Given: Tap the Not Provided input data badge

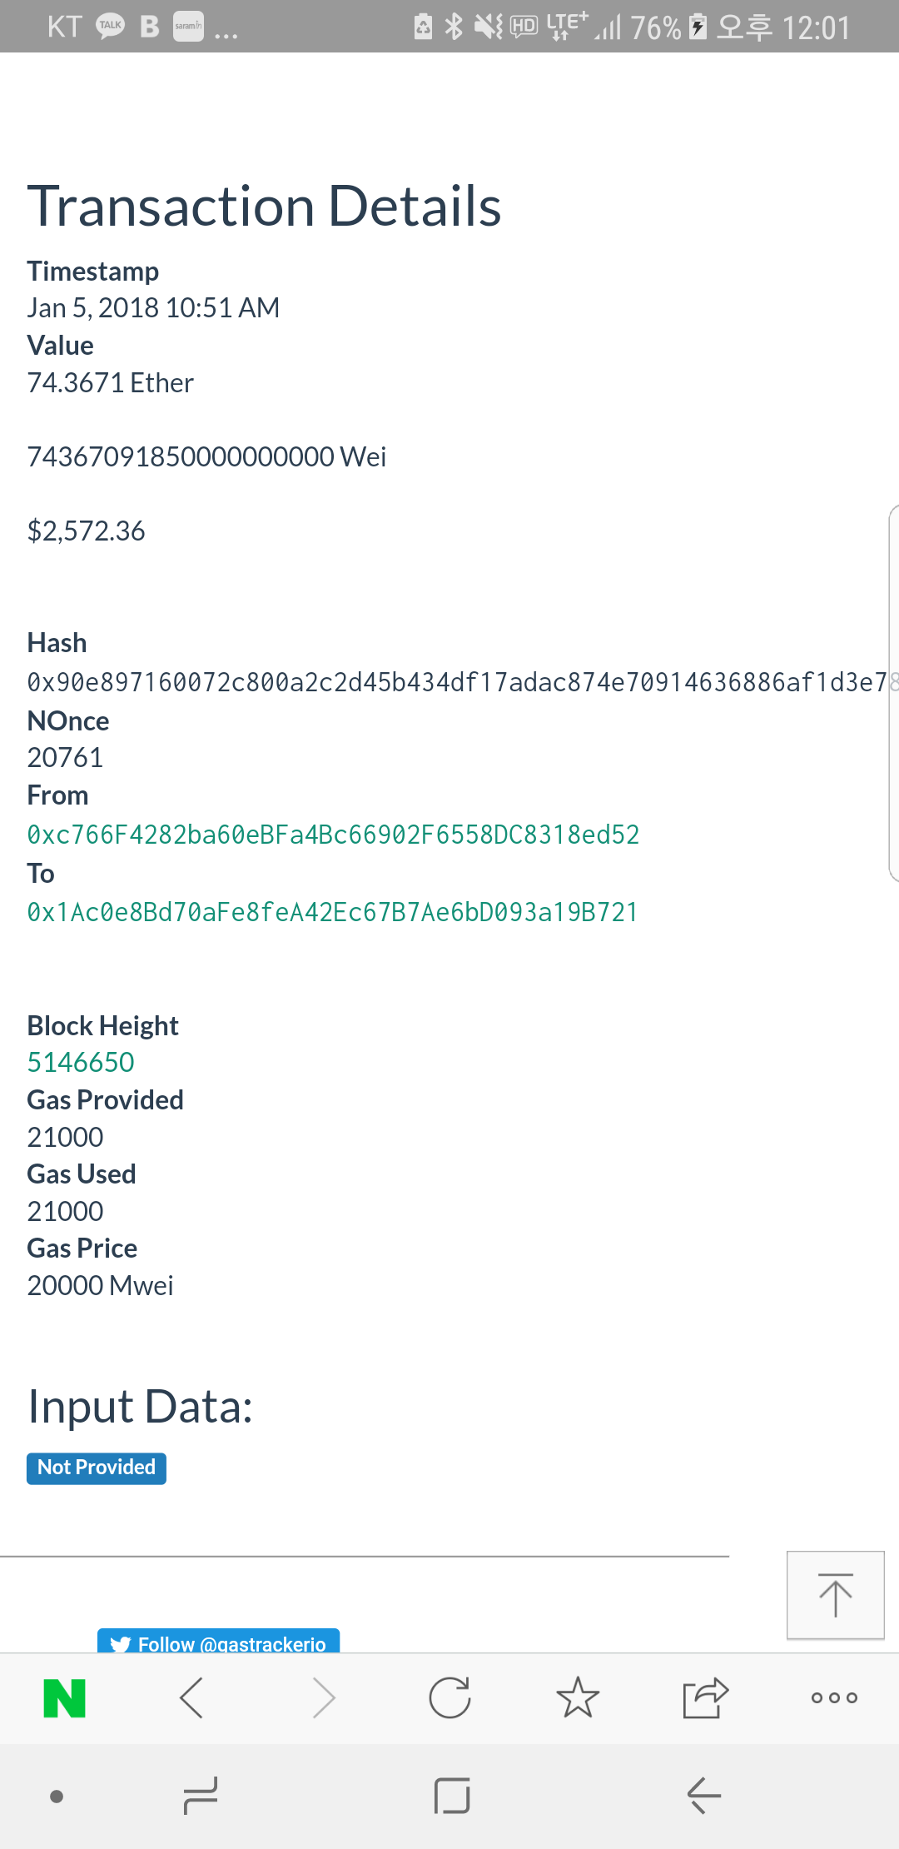Looking at the screenshot, I should (97, 1468).
